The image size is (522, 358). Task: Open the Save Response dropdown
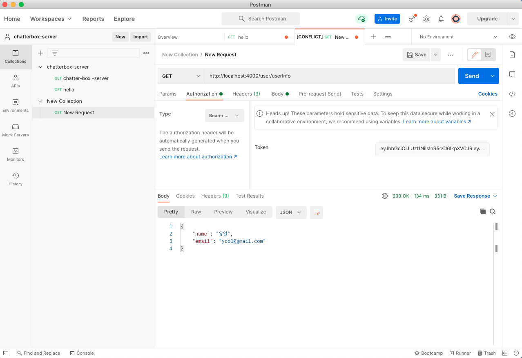pyautogui.click(x=475, y=196)
